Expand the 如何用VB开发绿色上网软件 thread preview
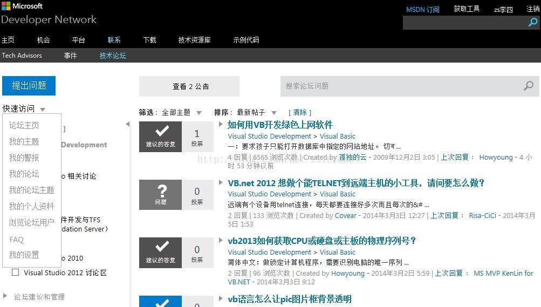This screenshot has width=541, height=307. [221, 125]
